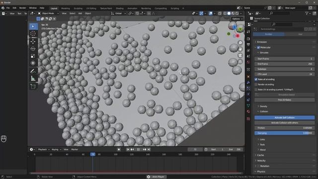The height and width of the screenshot is (179, 318).
Task: Click the viewport pan hand icon
Action: 240,49
